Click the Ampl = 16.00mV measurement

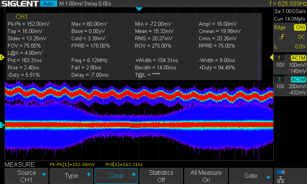point(218,24)
